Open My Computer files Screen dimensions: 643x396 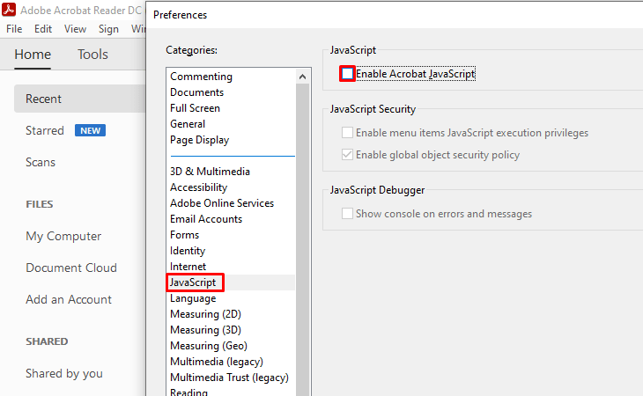(x=63, y=237)
